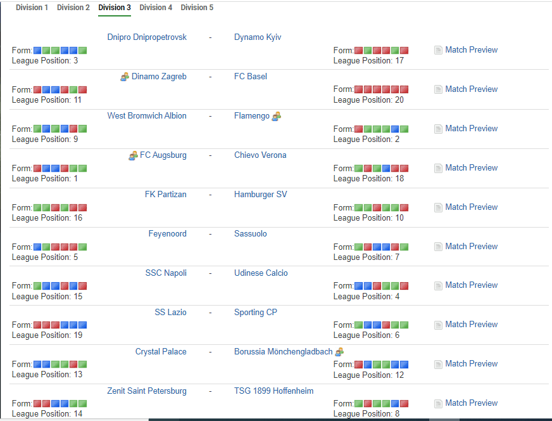Click the document icon for Dnipro match preview
The image size is (552, 421).
click(438, 50)
